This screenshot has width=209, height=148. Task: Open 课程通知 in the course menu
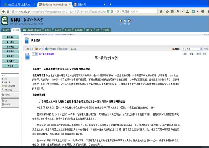10,37
